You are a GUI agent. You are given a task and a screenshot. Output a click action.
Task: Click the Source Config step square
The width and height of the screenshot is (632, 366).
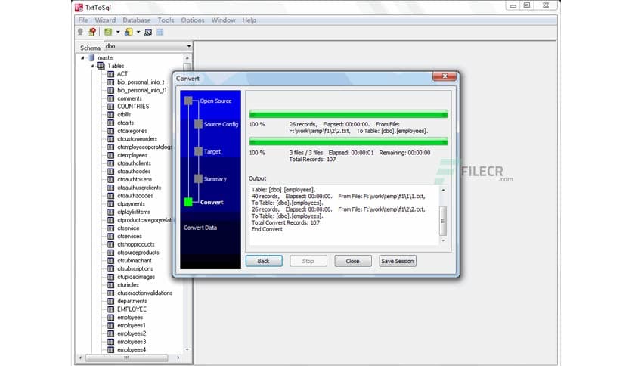[198, 124]
